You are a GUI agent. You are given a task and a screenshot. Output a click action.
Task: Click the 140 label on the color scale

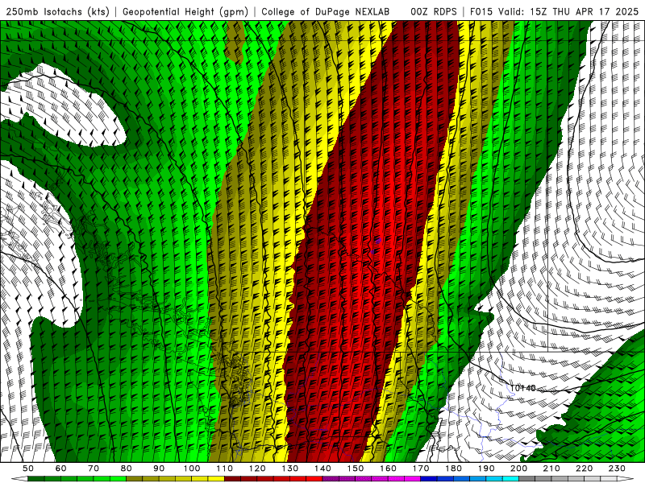click(322, 469)
